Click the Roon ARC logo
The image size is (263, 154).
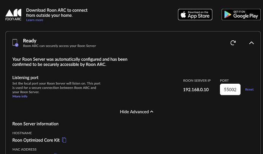pyautogui.click(x=13, y=15)
